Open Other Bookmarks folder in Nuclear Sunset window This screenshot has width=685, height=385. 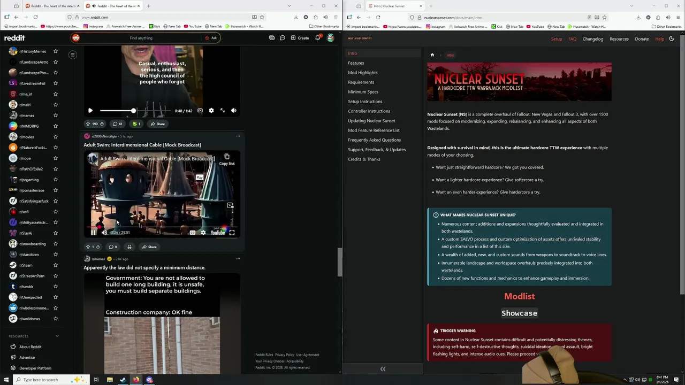click(667, 26)
